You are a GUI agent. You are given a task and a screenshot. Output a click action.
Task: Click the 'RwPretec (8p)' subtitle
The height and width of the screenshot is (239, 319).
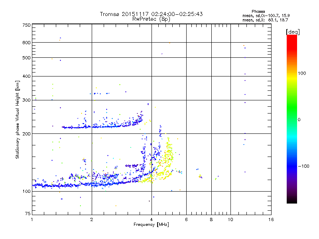click(x=151, y=19)
